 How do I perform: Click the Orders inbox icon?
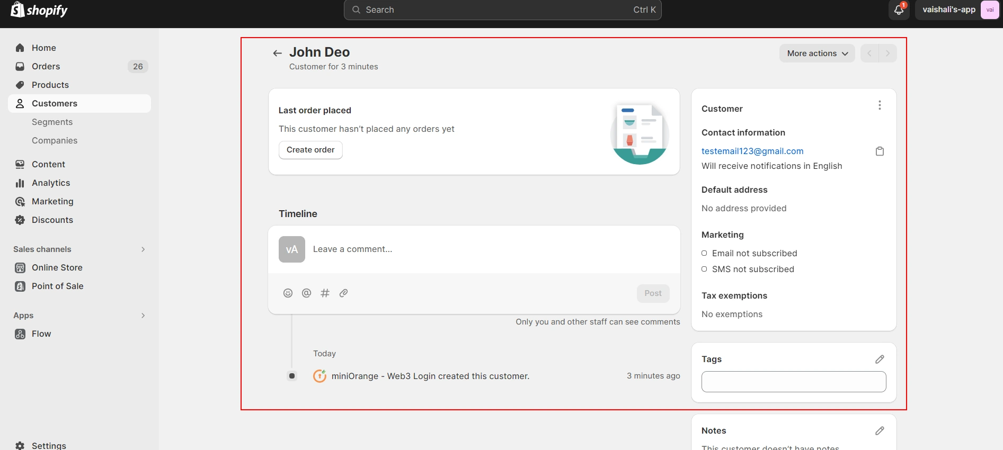20,66
